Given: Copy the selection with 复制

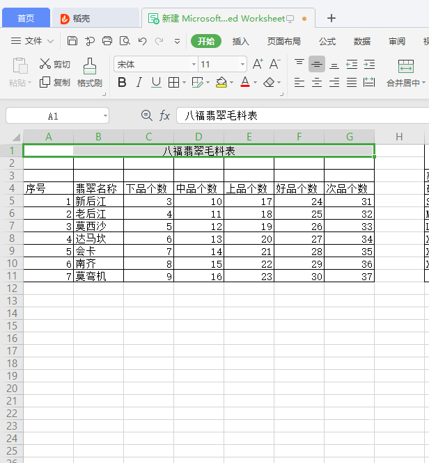Looking at the screenshot, I should pos(55,83).
